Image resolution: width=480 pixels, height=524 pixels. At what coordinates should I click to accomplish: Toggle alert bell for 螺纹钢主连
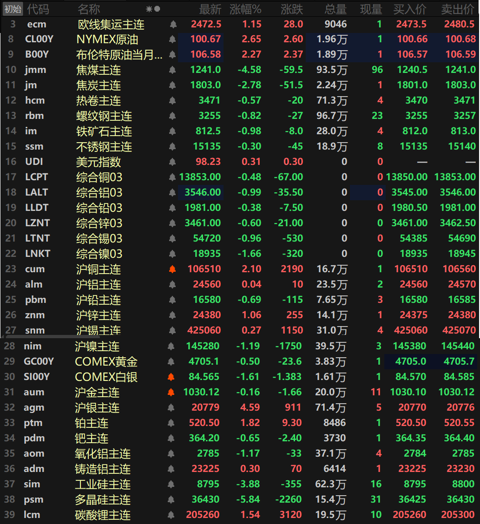[172, 116]
